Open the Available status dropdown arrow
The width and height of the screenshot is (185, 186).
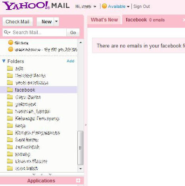[128, 7]
